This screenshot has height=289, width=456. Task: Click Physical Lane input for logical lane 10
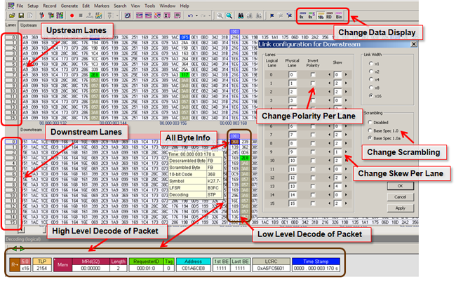click(293, 161)
